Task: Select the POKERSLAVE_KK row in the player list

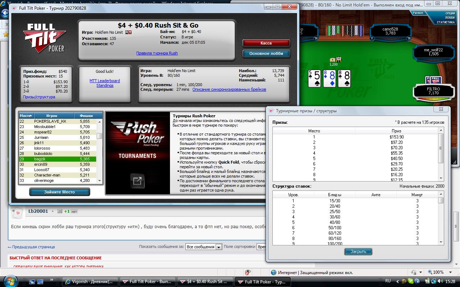Action: (57, 121)
